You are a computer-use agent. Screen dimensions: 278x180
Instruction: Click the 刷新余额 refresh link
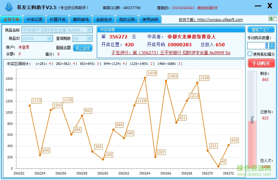tap(63, 48)
